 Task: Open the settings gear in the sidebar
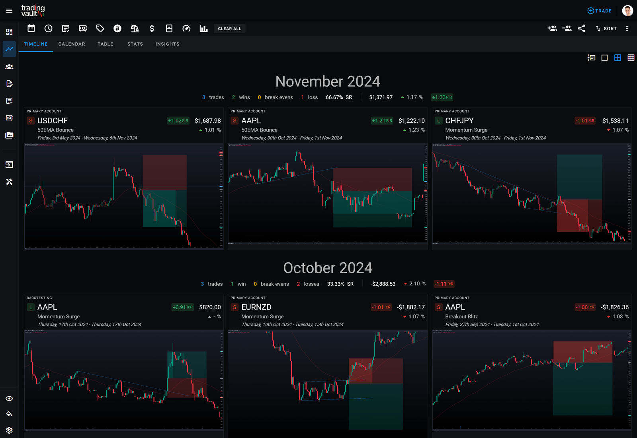tap(9, 430)
